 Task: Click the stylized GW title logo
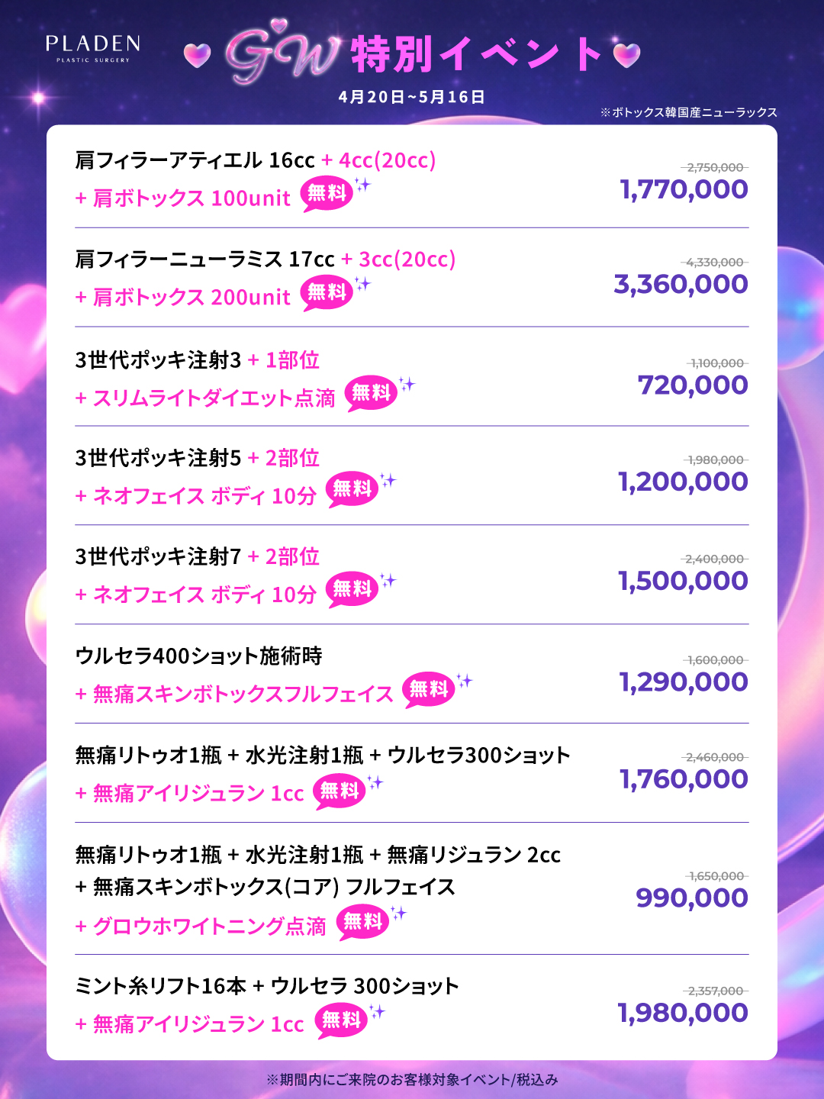[282, 56]
